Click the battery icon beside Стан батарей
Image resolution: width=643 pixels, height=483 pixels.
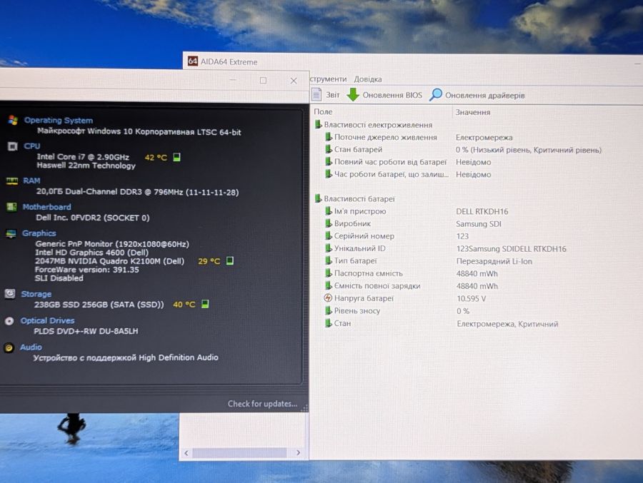click(329, 149)
